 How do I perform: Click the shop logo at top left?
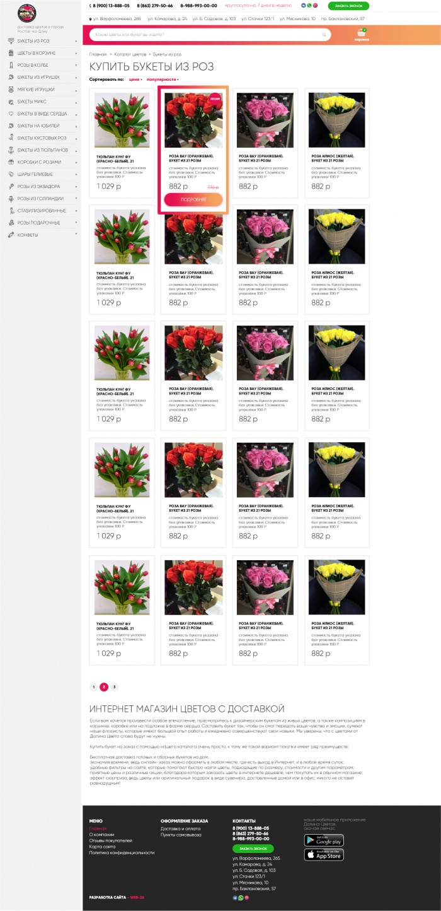[x=26, y=13]
